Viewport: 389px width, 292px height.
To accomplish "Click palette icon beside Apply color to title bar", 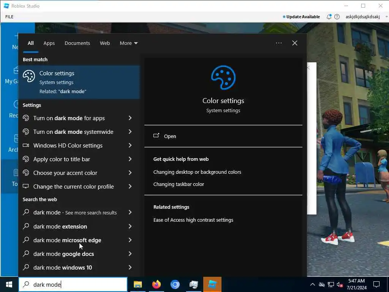I will pyautogui.click(x=26, y=159).
